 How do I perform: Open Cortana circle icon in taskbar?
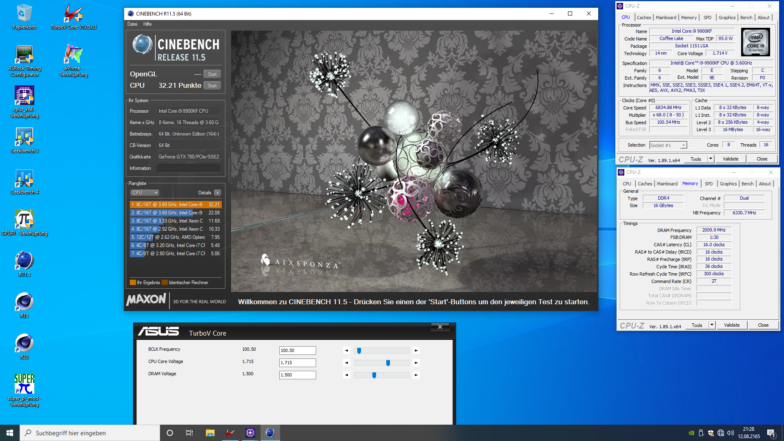click(170, 433)
